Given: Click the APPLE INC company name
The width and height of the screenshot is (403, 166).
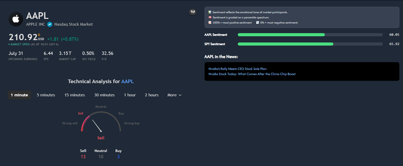Looking at the screenshot, I should click(x=35, y=24).
